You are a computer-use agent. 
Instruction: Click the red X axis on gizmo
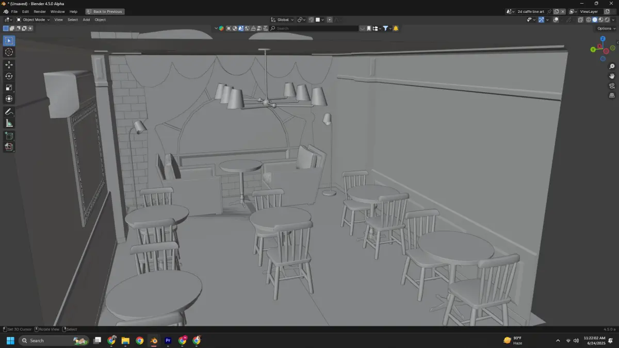pyautogui.click(x=599, y=46)
